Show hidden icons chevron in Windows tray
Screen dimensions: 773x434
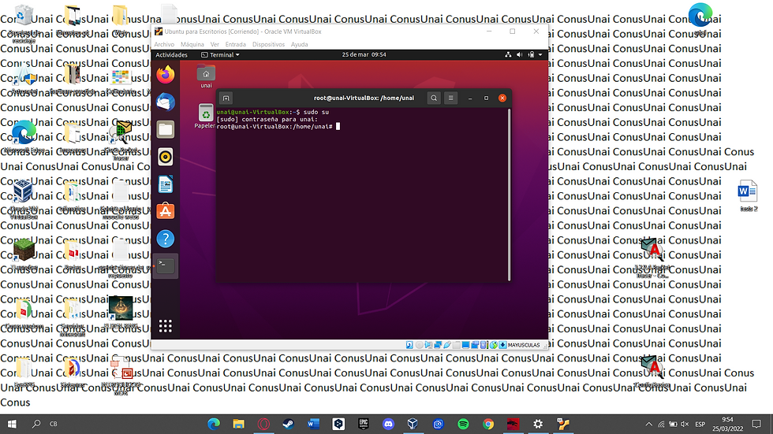(x=648, y=425)
